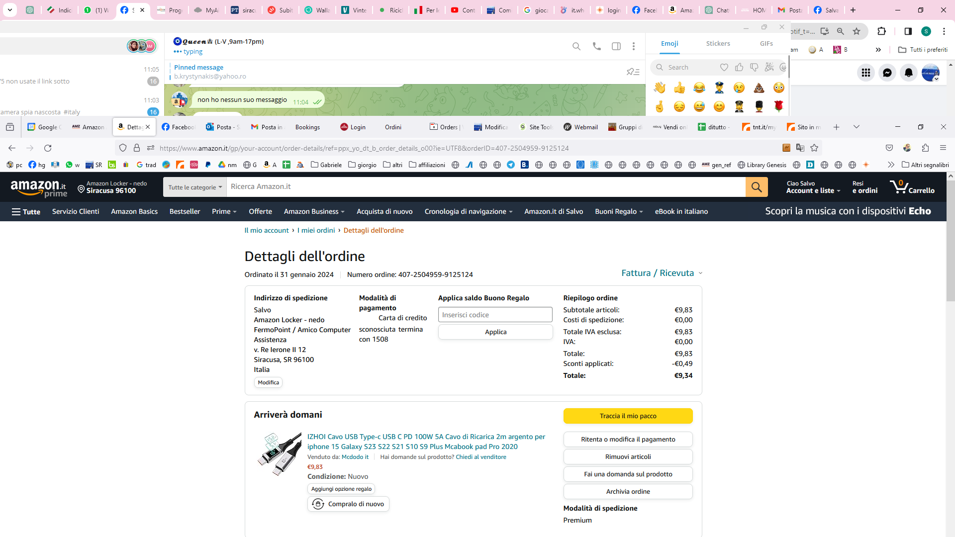The image size is (955, 537).
Task: Open the Offerte menu item
Action: [x=260, y=211]
